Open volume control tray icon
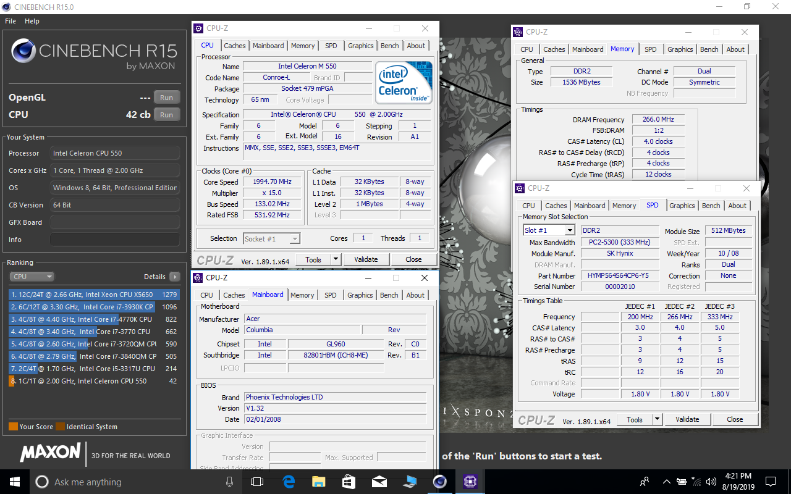The image size is (791, 494). [x=711, y=482]
